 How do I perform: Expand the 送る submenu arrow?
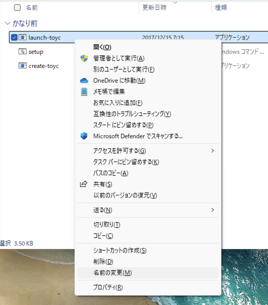click(212, 210)
